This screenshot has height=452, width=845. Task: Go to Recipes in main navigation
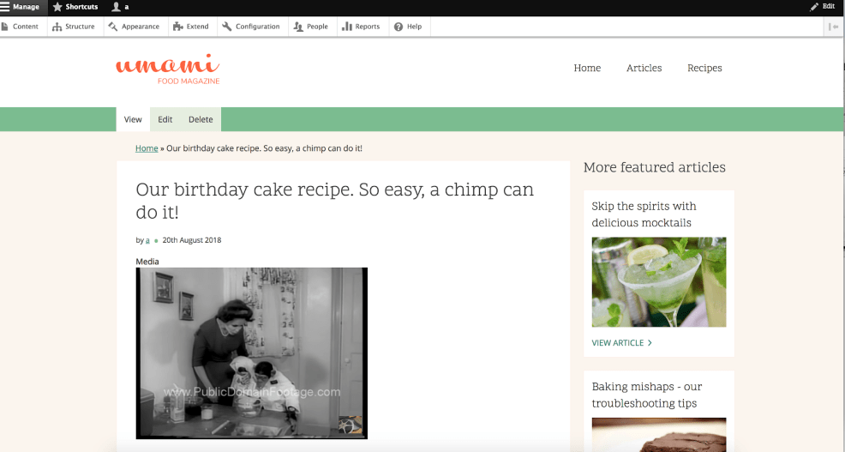click(704, 69)
